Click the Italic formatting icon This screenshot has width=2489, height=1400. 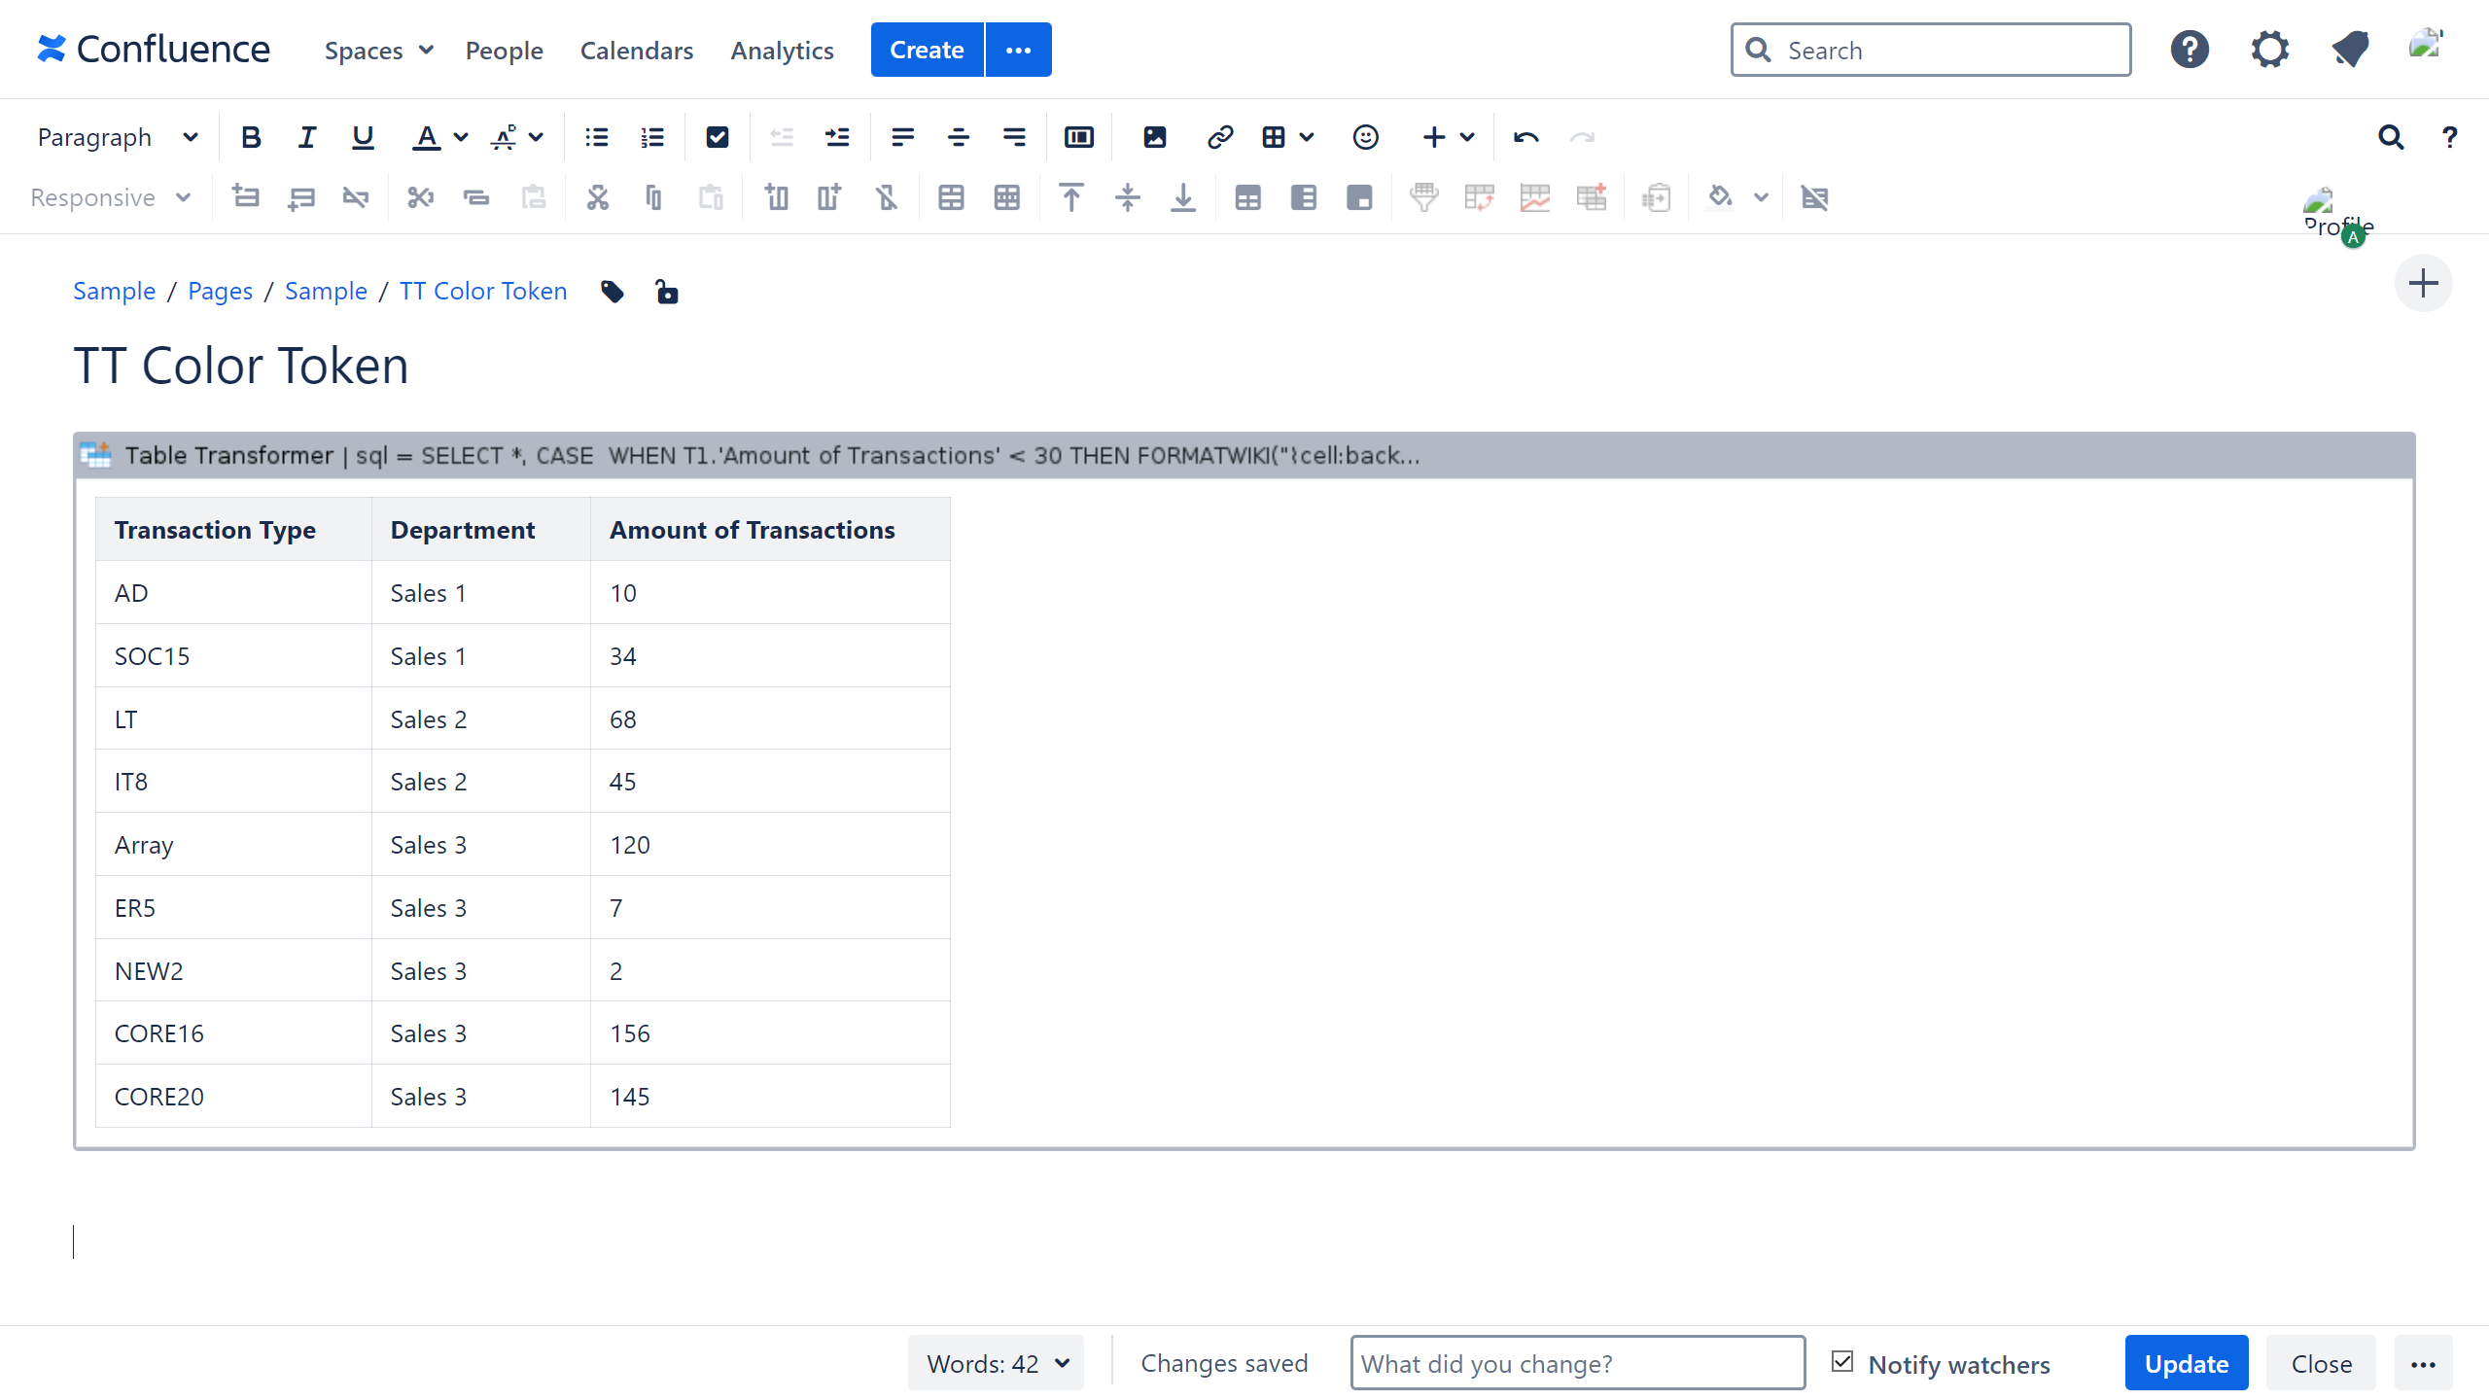click(307, 137)
